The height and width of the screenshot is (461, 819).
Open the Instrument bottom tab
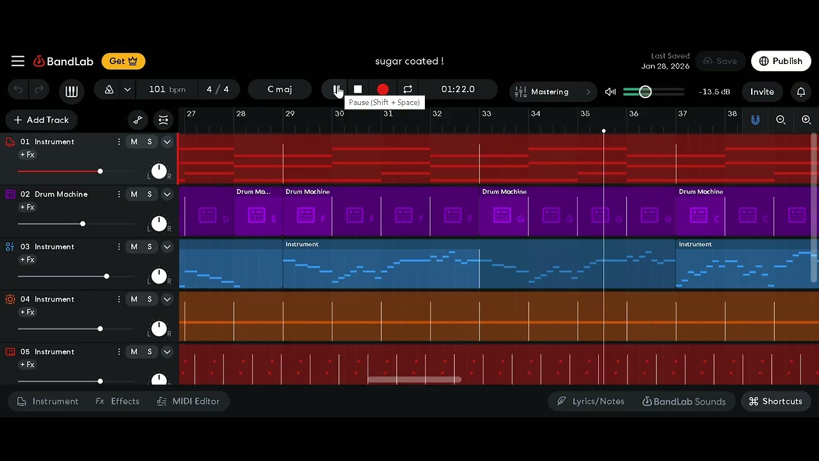coord(48,401)
